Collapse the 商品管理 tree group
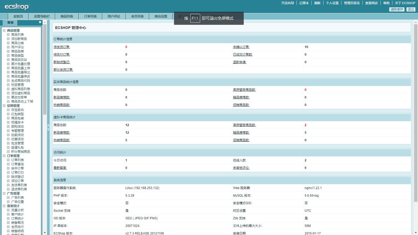The width and height of the screenshot is (418, 235). click(4, 31)
